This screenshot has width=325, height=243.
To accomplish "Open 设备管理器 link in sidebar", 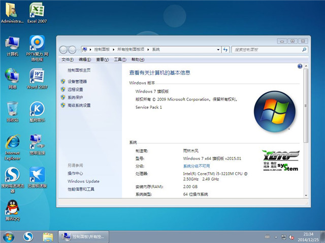I will tap(77, 82).
